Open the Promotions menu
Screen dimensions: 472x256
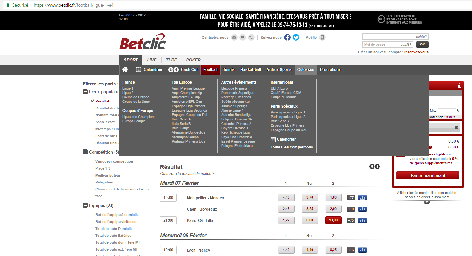click(330, 69)
